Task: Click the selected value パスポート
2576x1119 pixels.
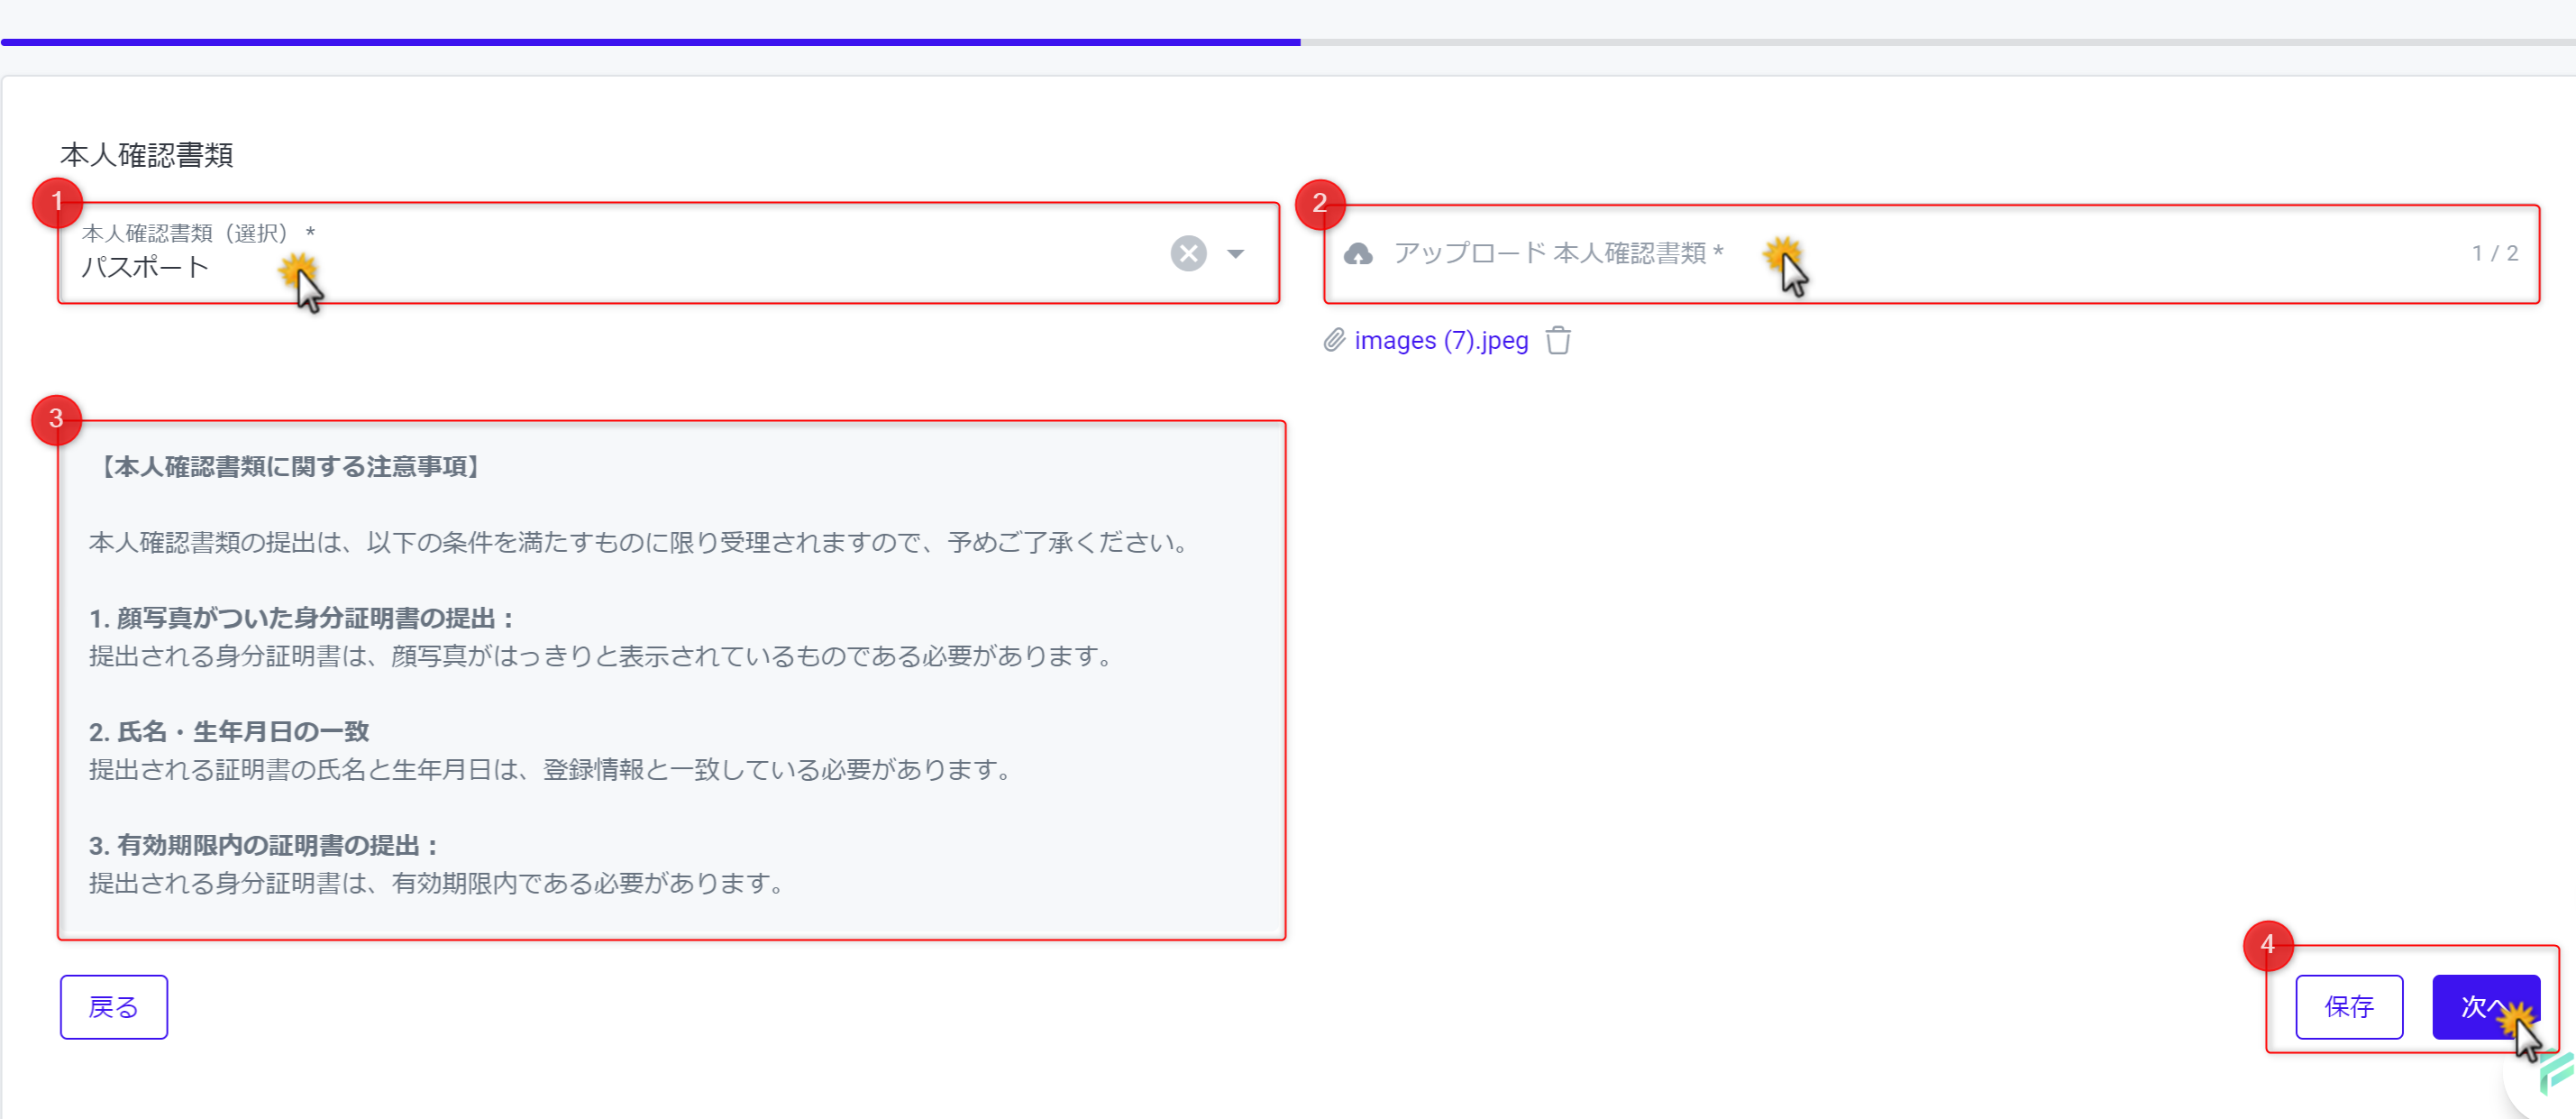Action: 145,268
